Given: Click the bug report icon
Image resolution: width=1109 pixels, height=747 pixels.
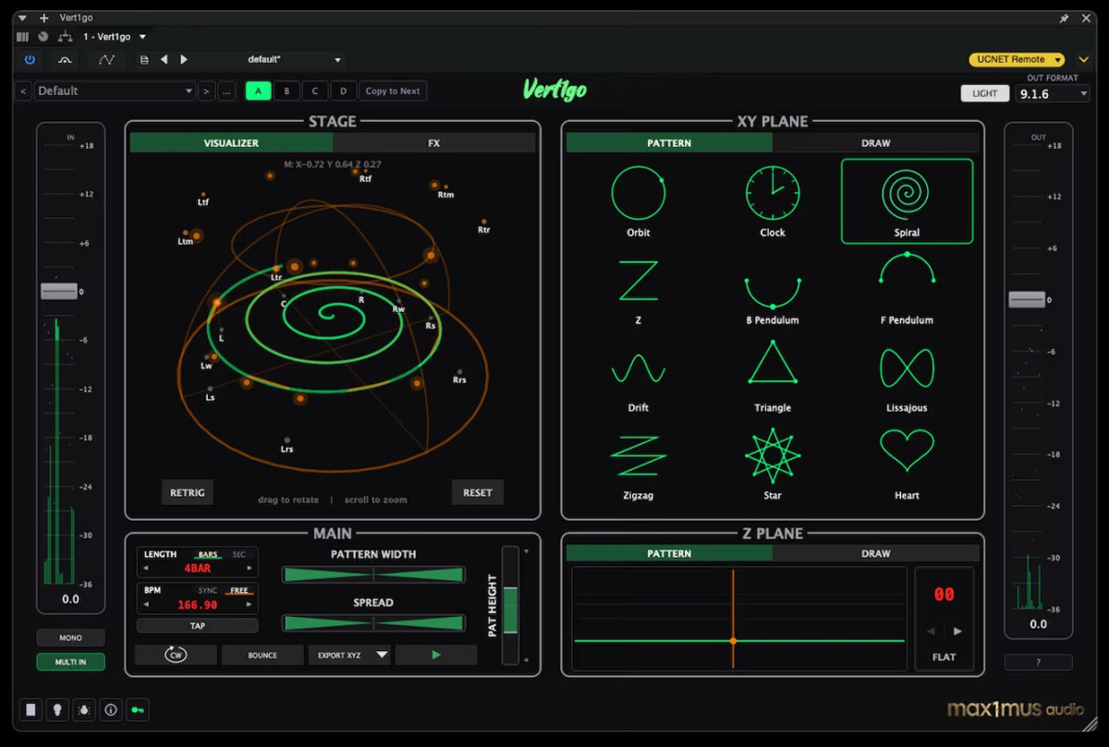Looking at the screenshot, I should pos(84,710).
